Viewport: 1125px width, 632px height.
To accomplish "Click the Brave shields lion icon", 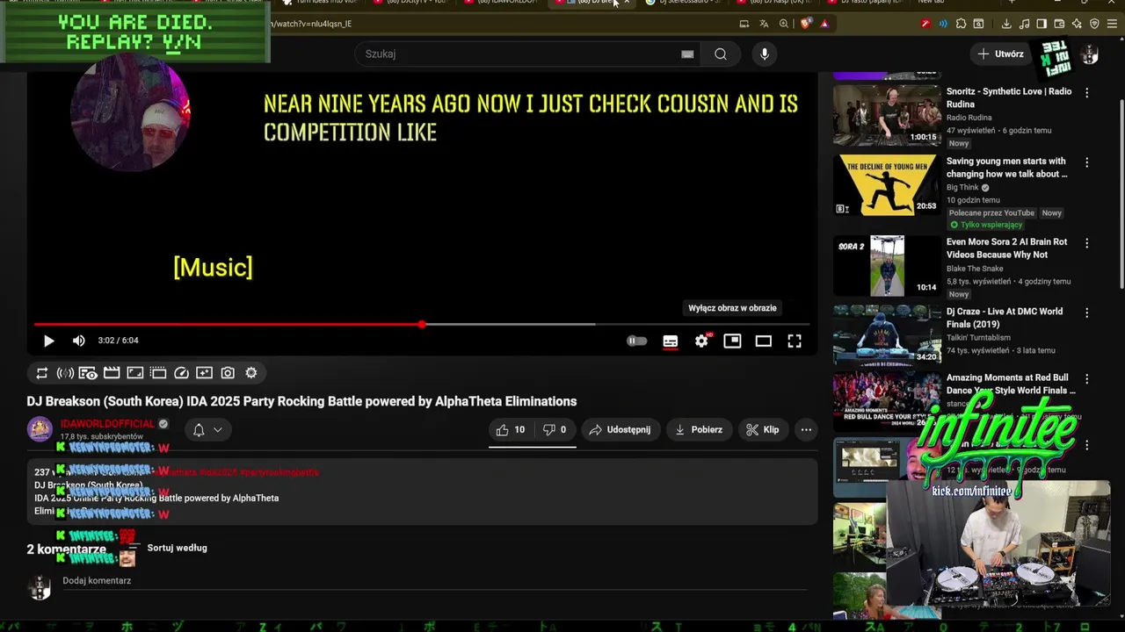I will pyautogui.click(x=806, y=24).
